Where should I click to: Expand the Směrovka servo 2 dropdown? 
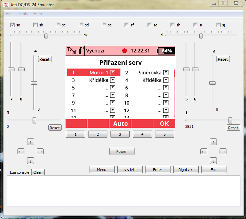(x=166, y=73)
